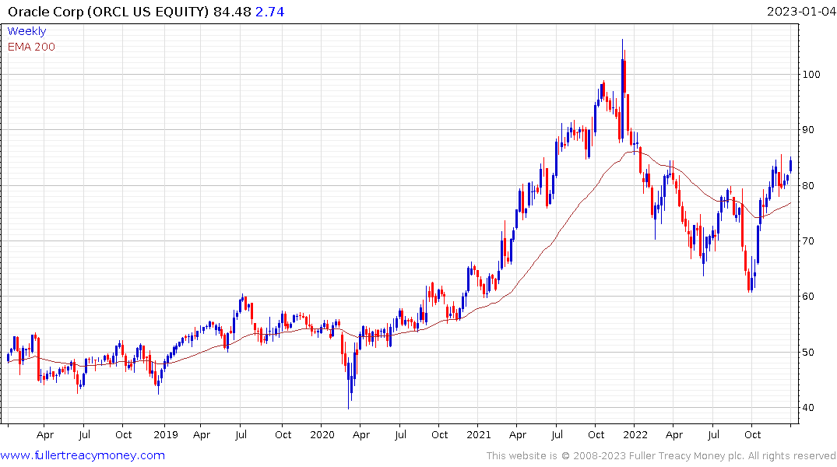Screen dimensions: 837x467
Task: Select the November 2021 peak candle above 100
Action: pyautogui.click(x=622, y=91)
